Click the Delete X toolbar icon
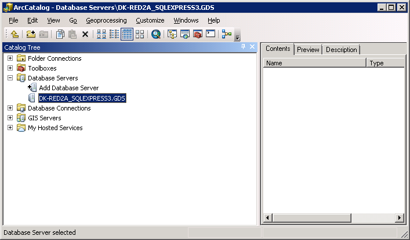This screenshot has height=240, width=410. point(85,34)
